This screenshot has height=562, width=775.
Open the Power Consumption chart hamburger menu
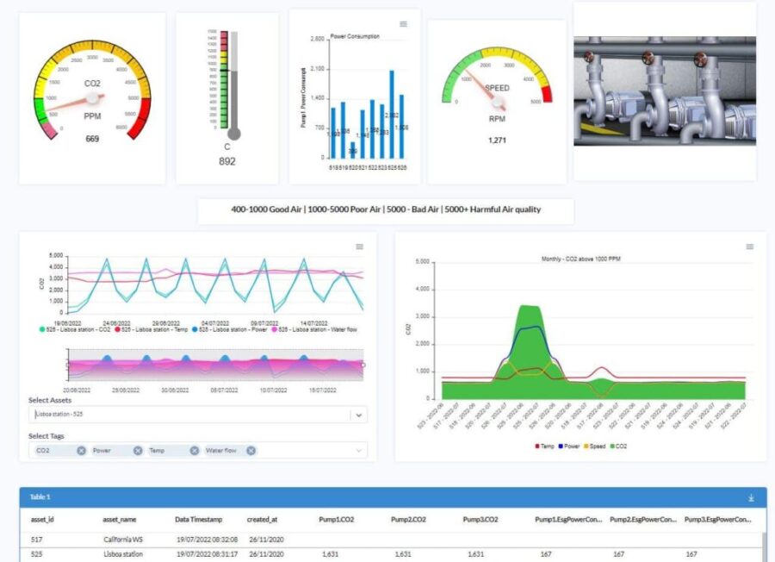point(403,23)
